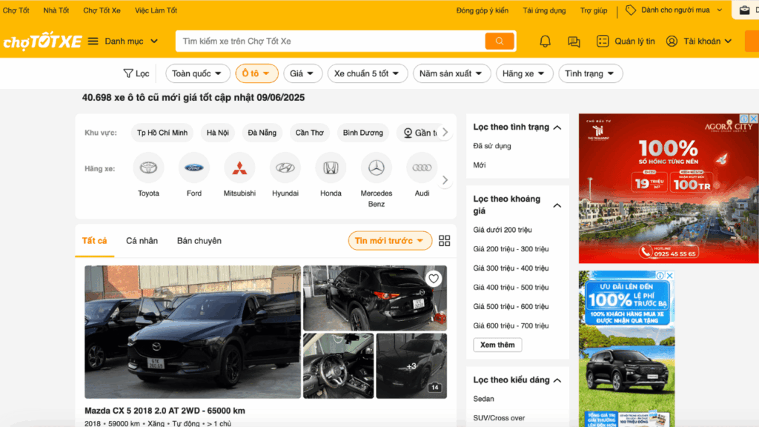Click the Xem thêm button

point(497,345)
